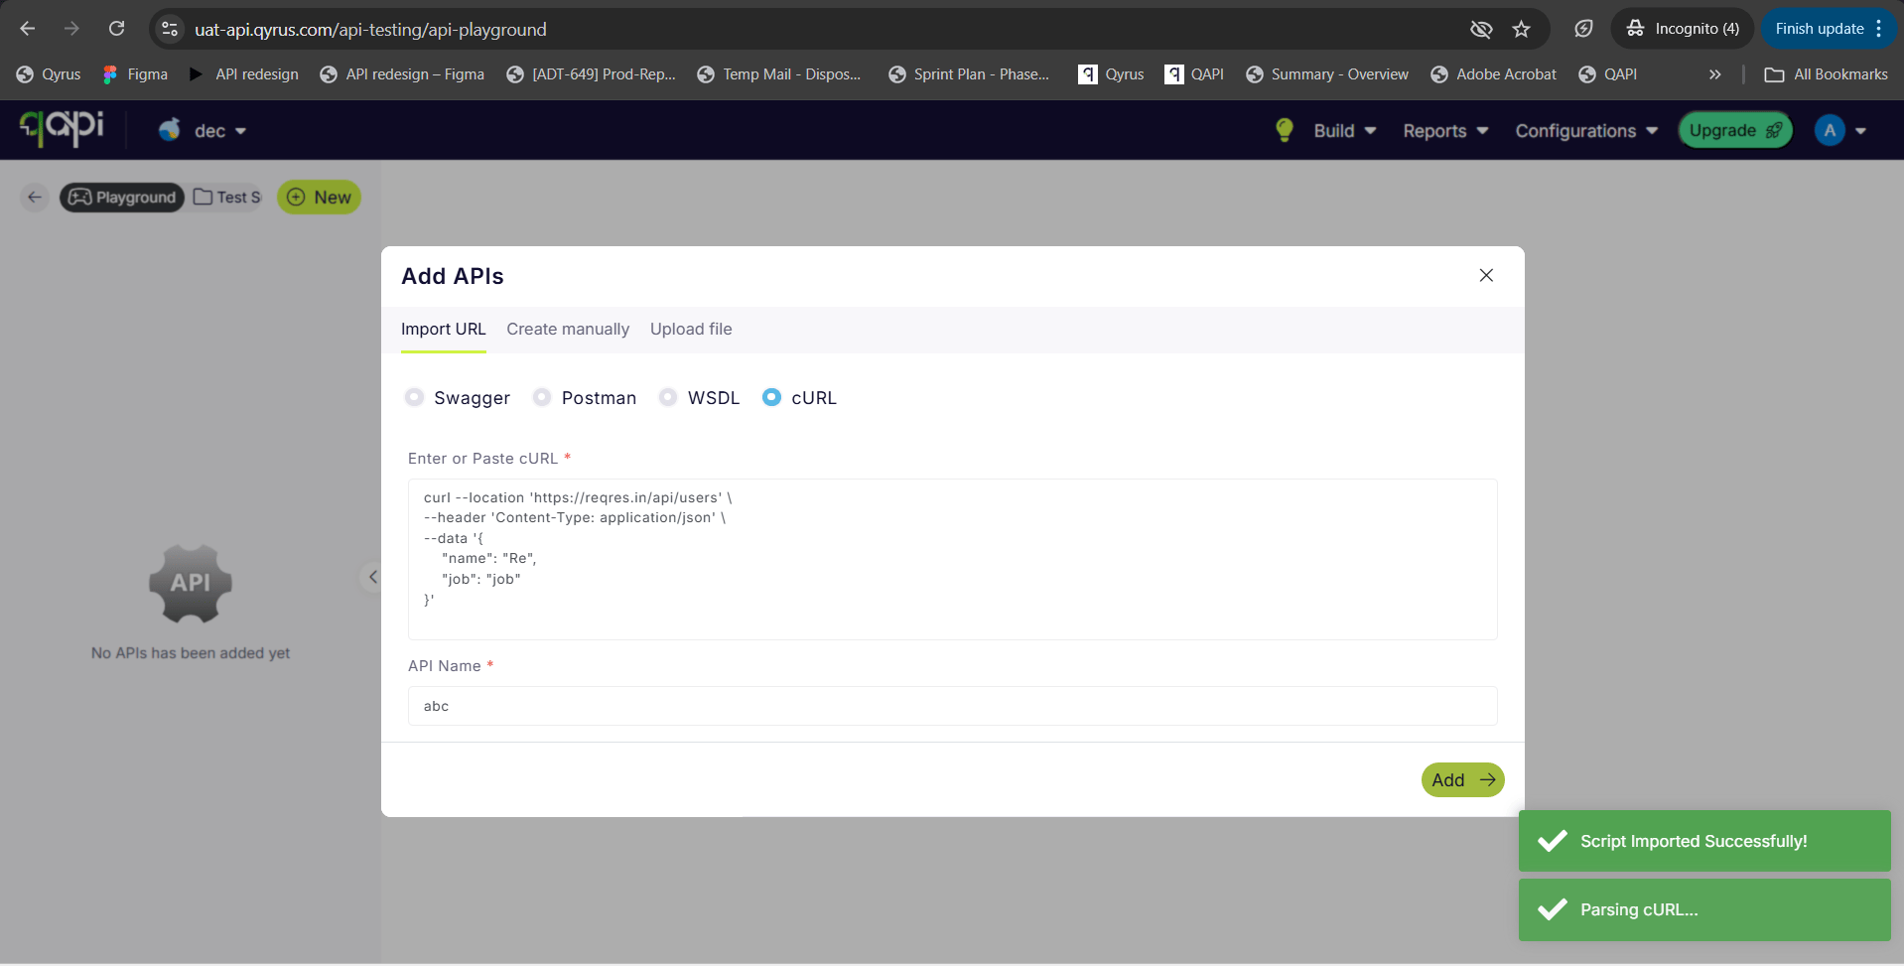Expand the Reports dropdown
Viewport: 1904px width, 966px height.
pyautogui.click(x=1444, y=130)
